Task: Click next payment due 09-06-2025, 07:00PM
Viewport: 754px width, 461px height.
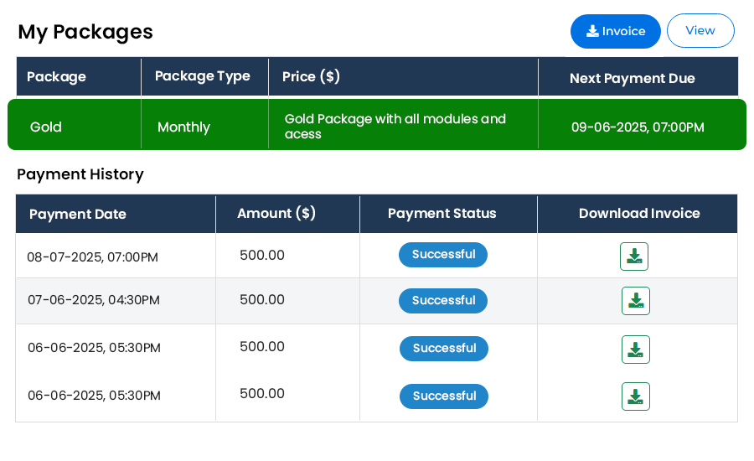Action: [x=638, y=127]
